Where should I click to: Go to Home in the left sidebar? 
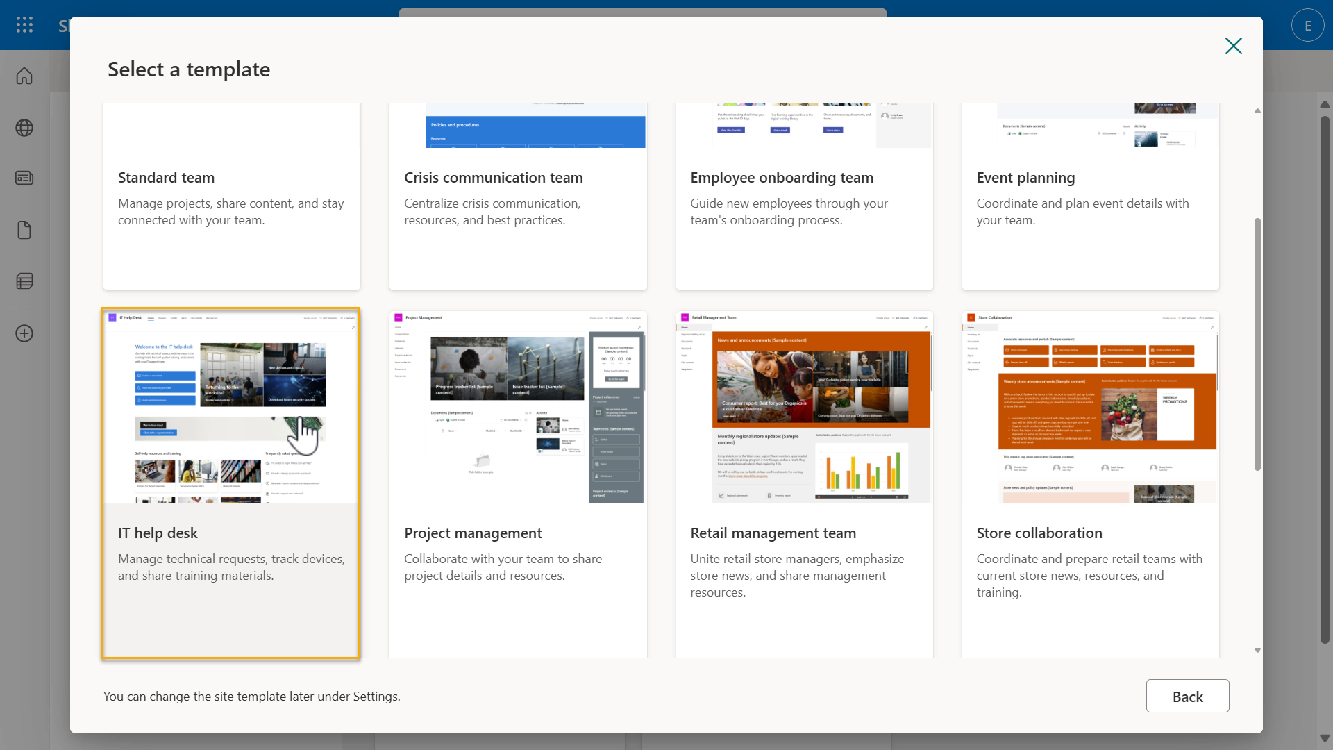click(24, 76)
